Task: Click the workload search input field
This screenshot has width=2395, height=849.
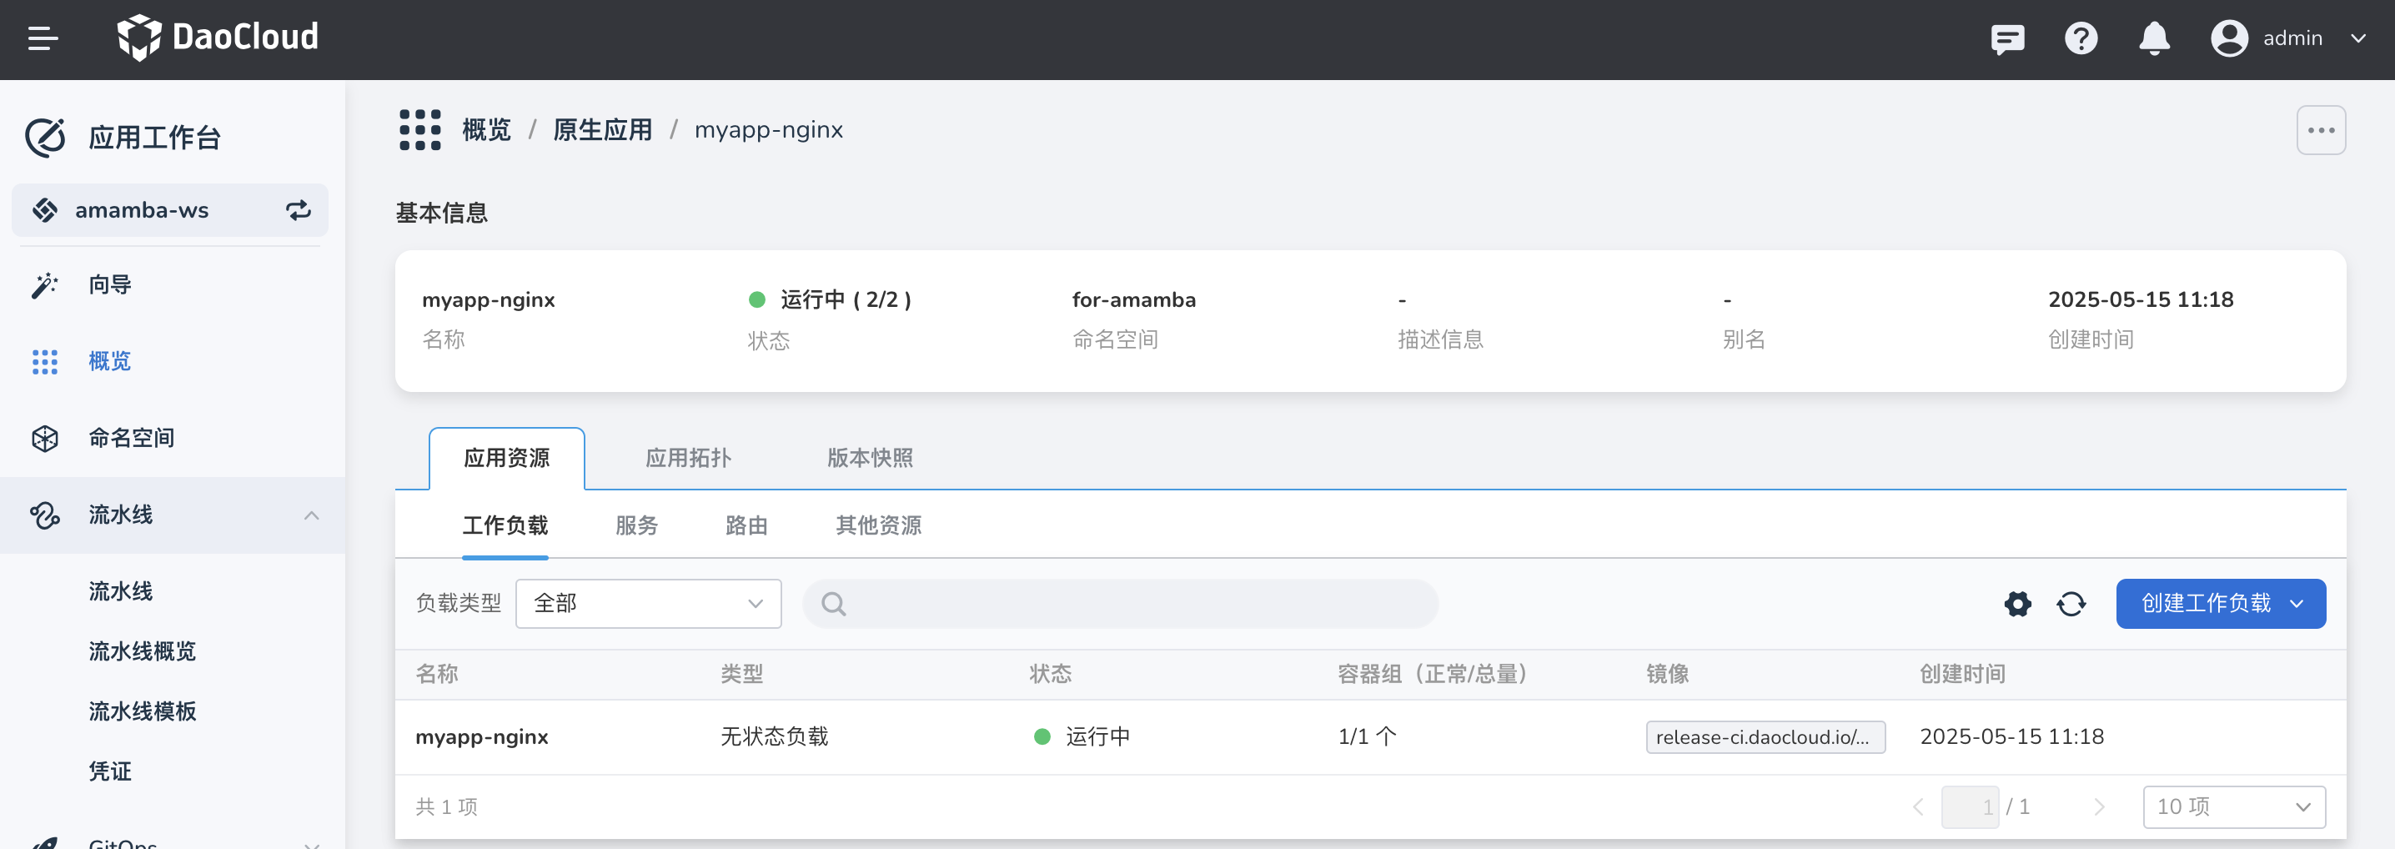Action: (1134, 605)
